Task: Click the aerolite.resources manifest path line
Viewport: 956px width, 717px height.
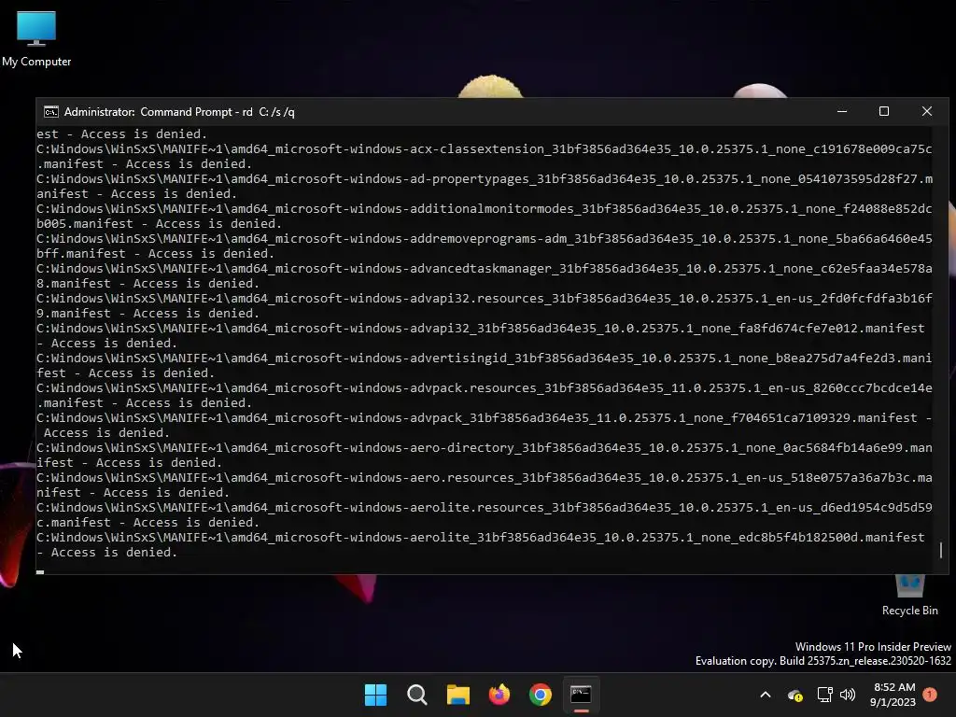Action: (485, 508)
